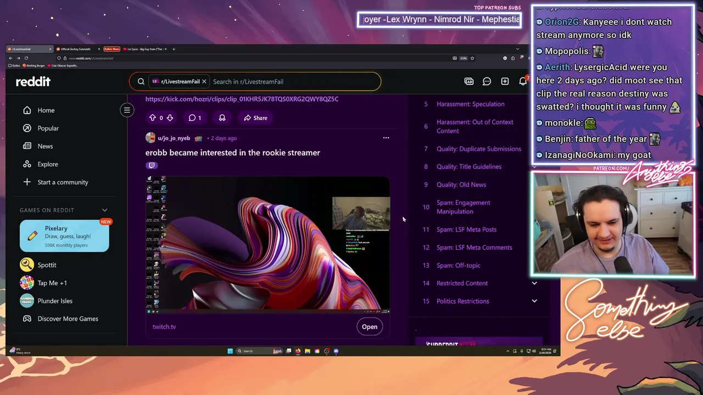The height and width of the screenshot is (395, 703).
Task: Open the Nothing Burger bookmark
Action: [34, 66]
